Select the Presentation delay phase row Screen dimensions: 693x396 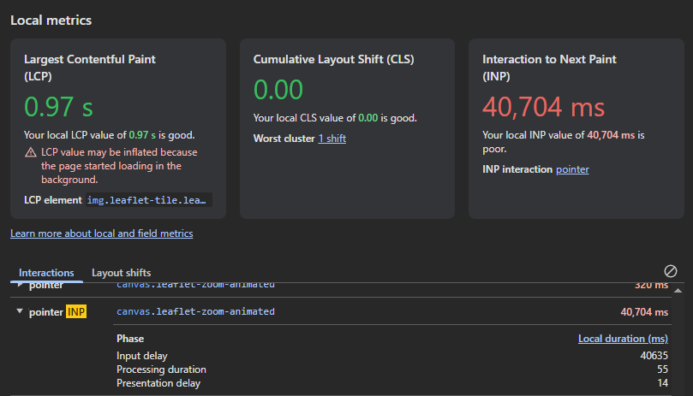(x=158, y=383)
